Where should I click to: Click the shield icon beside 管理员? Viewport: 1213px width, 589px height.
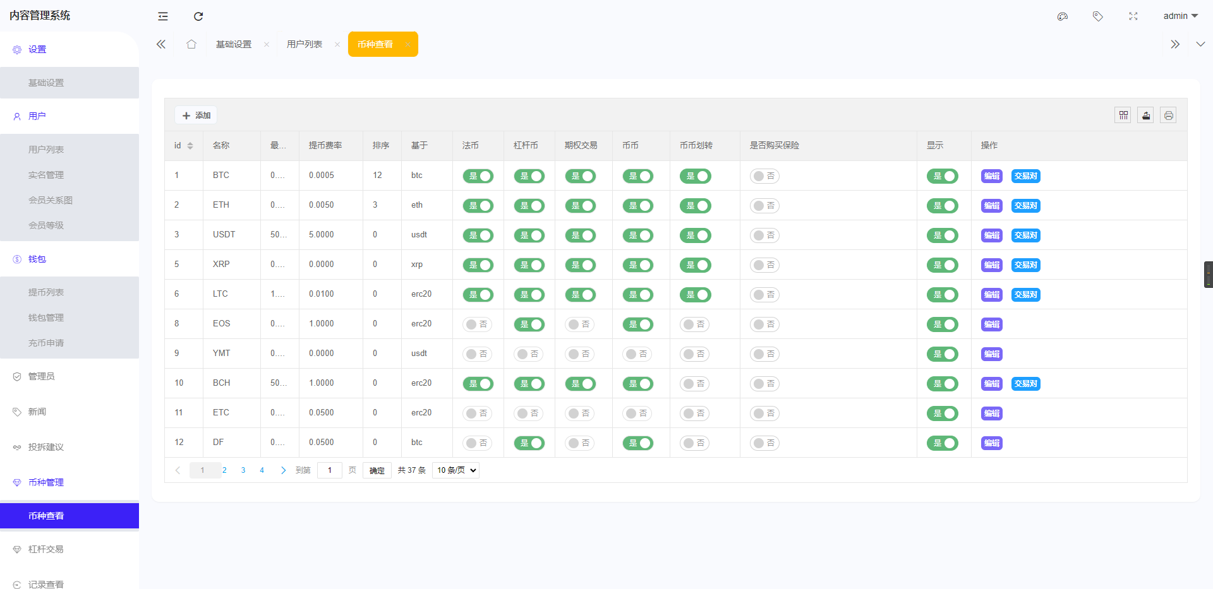pos(17,377)
